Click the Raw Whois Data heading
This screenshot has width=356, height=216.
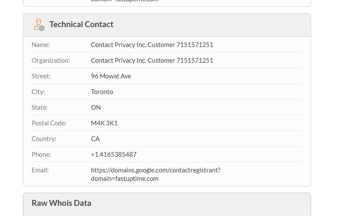point(61,203)
